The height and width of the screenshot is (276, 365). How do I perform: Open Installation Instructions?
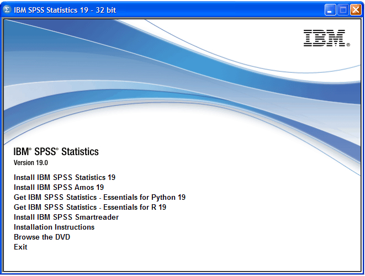click(x=54, y=227)
